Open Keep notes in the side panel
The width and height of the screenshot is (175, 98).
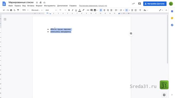pyautogui.click(x=172, y=18)
